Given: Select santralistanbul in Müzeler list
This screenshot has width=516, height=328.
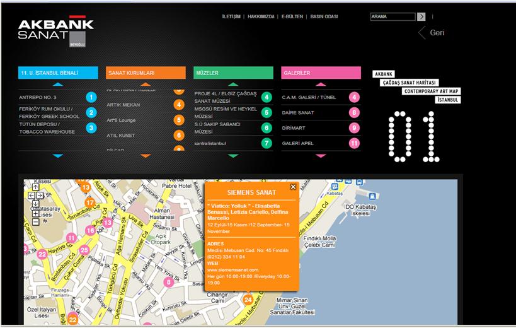Looking at the screenshot, I should point(210,143).
